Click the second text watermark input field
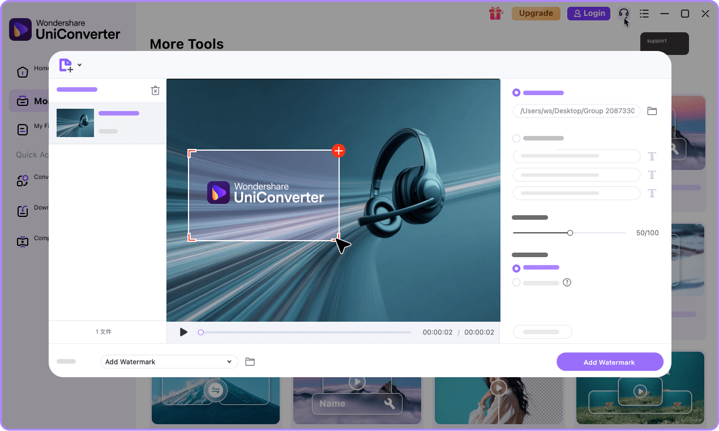The height and width of the screenshot is (431, 719). click(576, 175)
